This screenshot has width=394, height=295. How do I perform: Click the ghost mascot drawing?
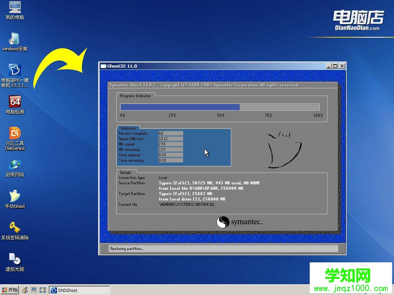coord(284,149)
